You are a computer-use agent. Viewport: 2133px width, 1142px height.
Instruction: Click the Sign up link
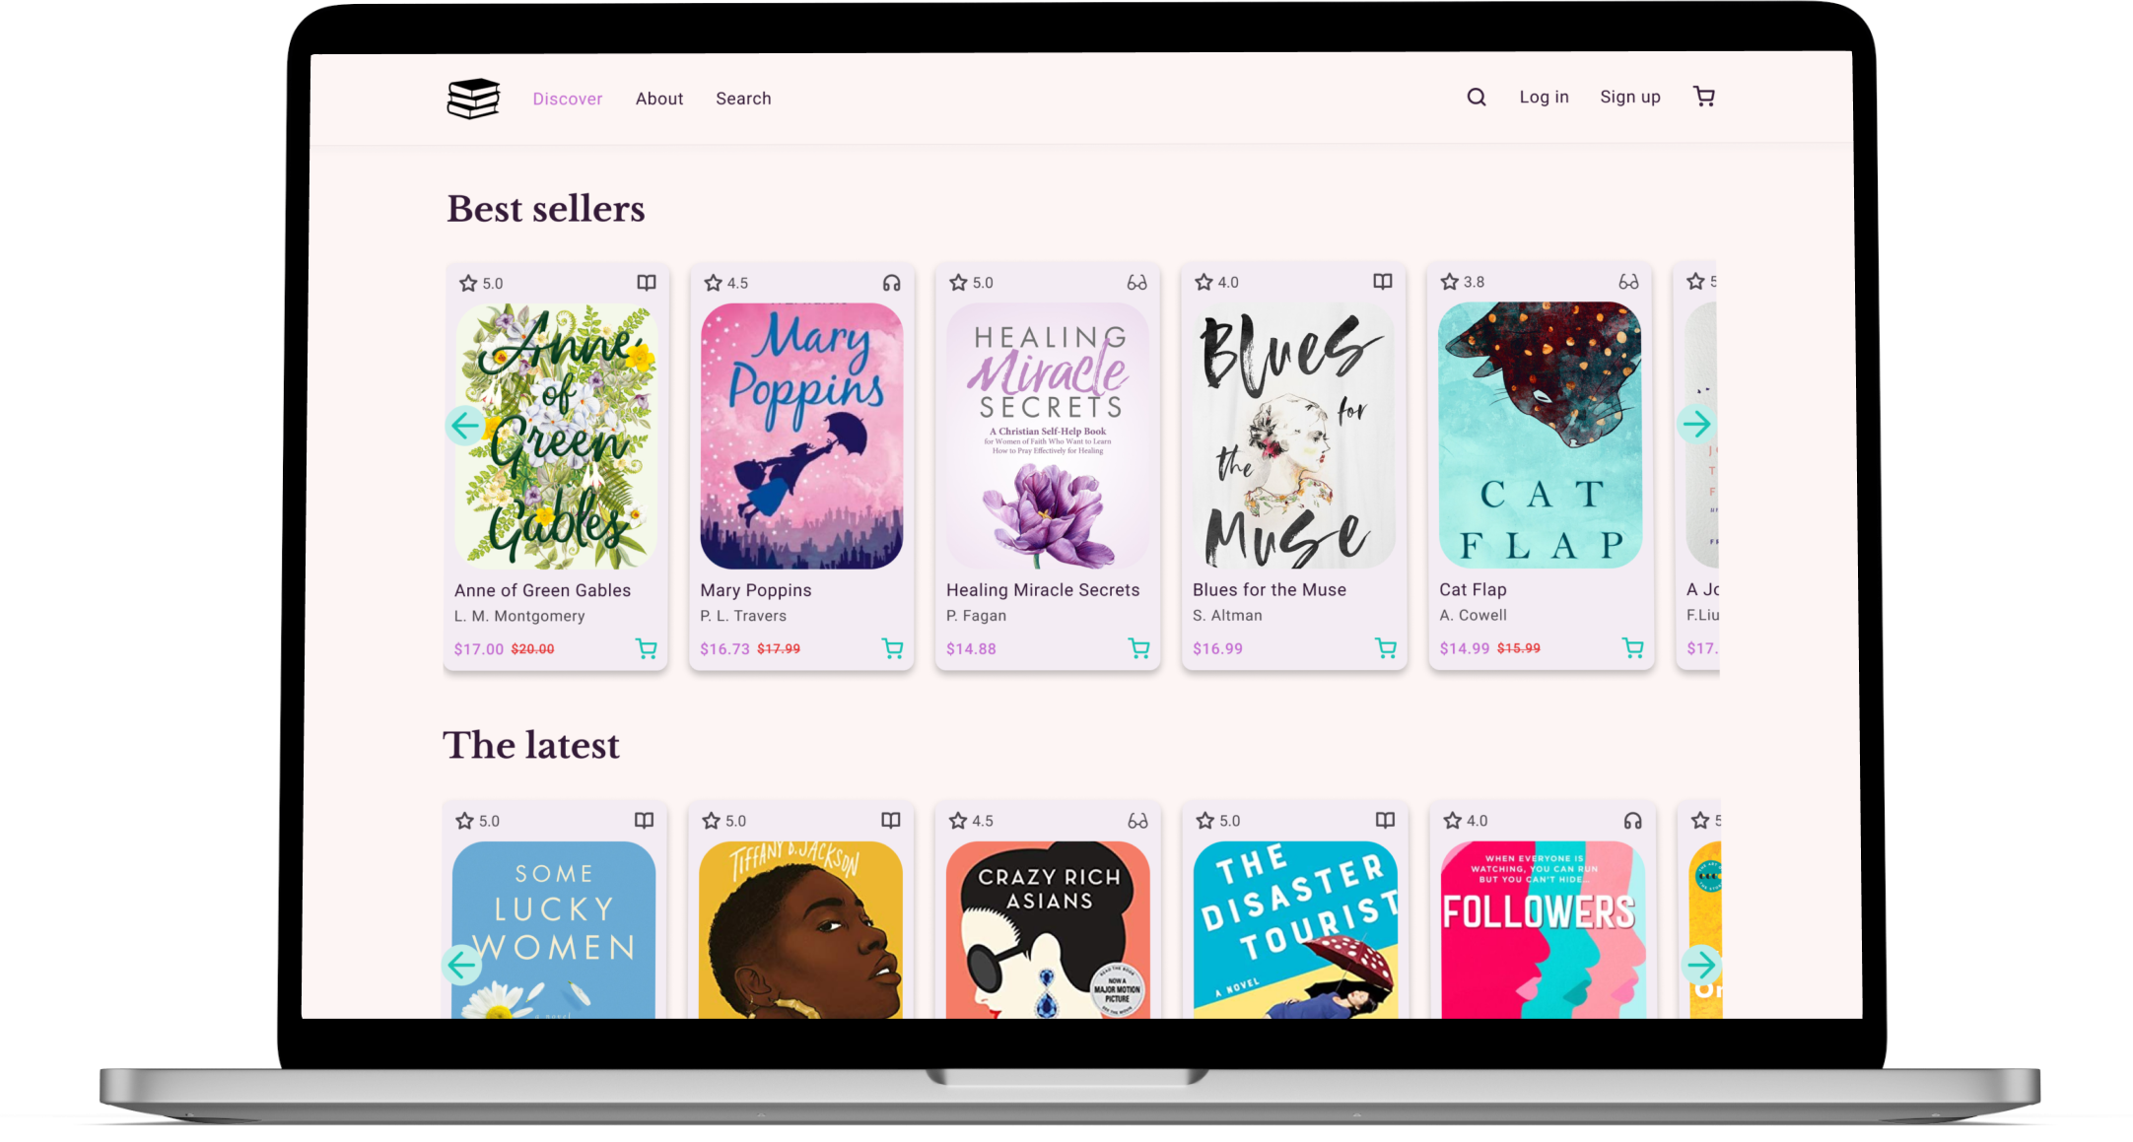pos(1629,97)
